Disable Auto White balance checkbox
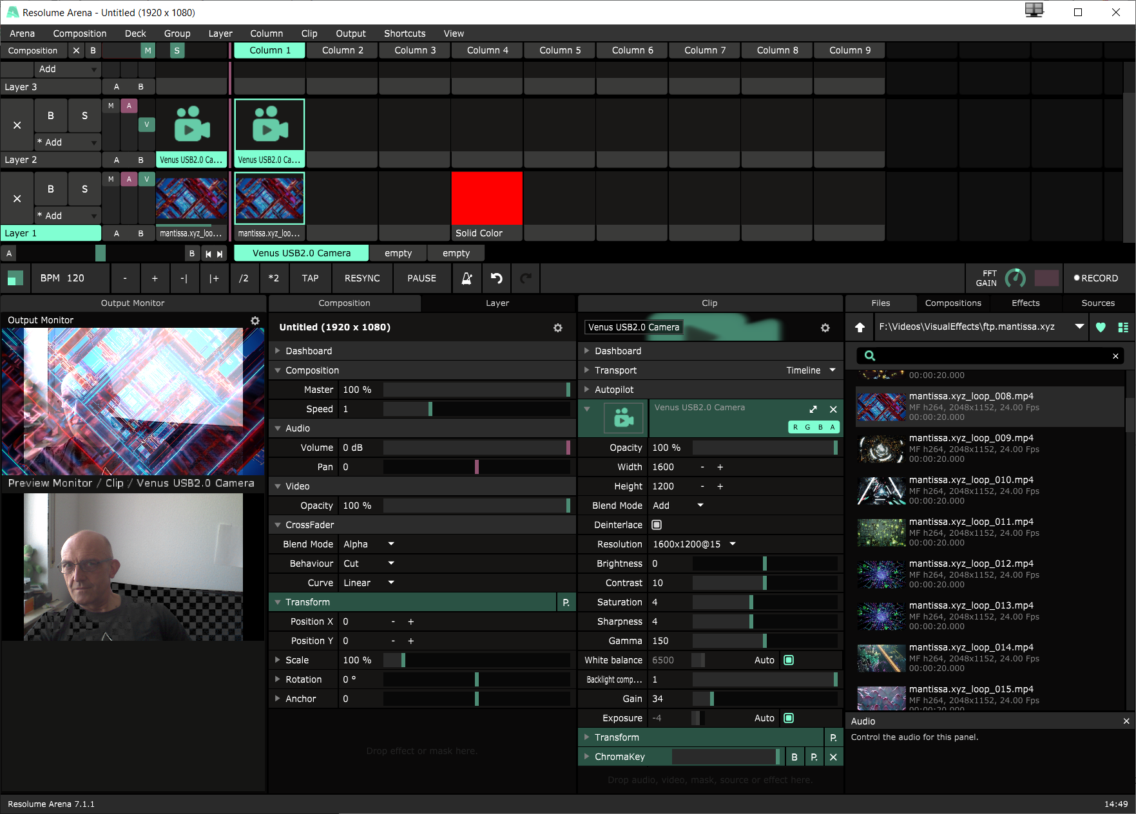 [x=789, y=660]
